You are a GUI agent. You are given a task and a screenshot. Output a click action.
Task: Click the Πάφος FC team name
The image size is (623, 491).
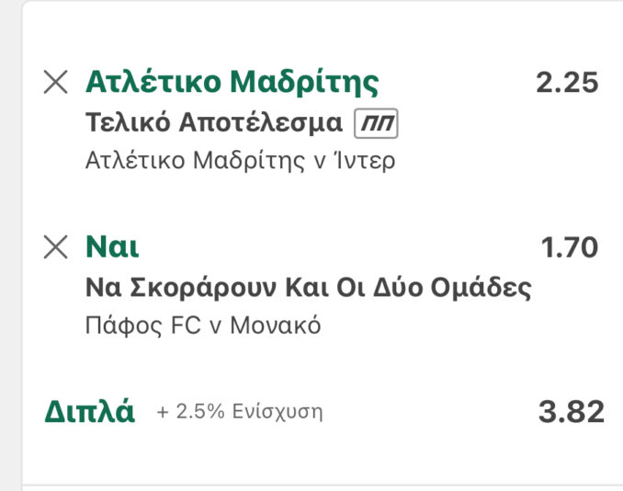[140, 325]
